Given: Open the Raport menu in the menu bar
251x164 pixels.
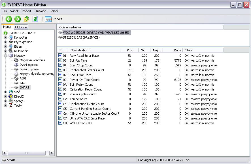Looking at the screenshot, I should [27, 11].
